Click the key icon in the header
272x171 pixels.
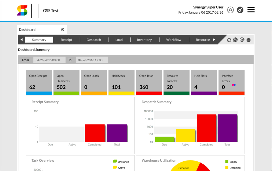point(240,10)
